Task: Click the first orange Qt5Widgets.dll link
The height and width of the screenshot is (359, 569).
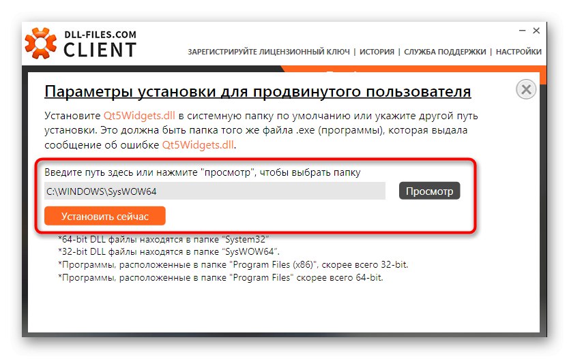Action: [x=139, y=116]
